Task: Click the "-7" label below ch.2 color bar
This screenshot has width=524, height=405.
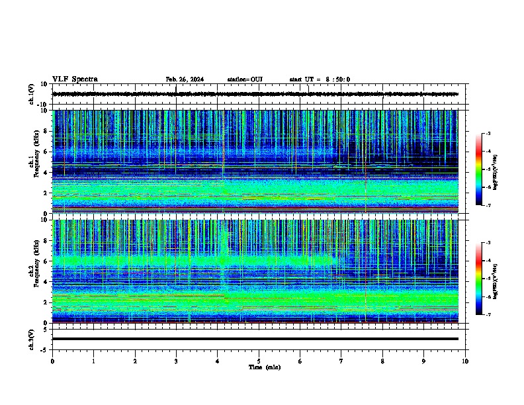Action: point(488,315)
